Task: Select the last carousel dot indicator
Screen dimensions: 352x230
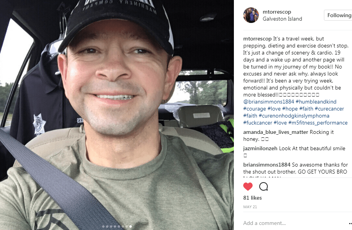Action: coord(131,226)
